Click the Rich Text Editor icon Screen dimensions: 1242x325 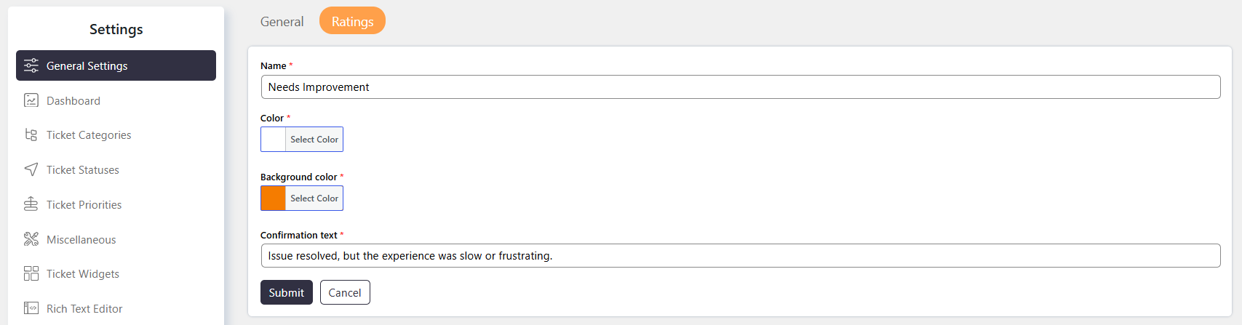[31, 308]
